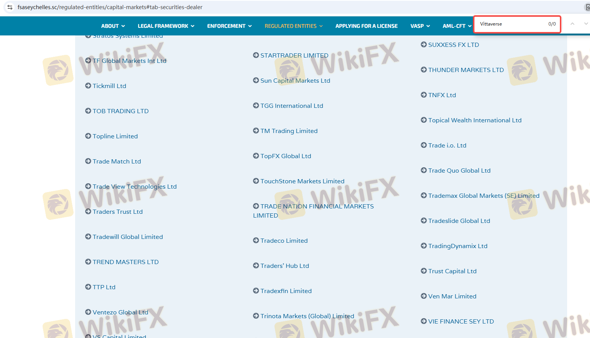
Task: Click the find-in-page next result arrow
Action: tap(585, 24)
